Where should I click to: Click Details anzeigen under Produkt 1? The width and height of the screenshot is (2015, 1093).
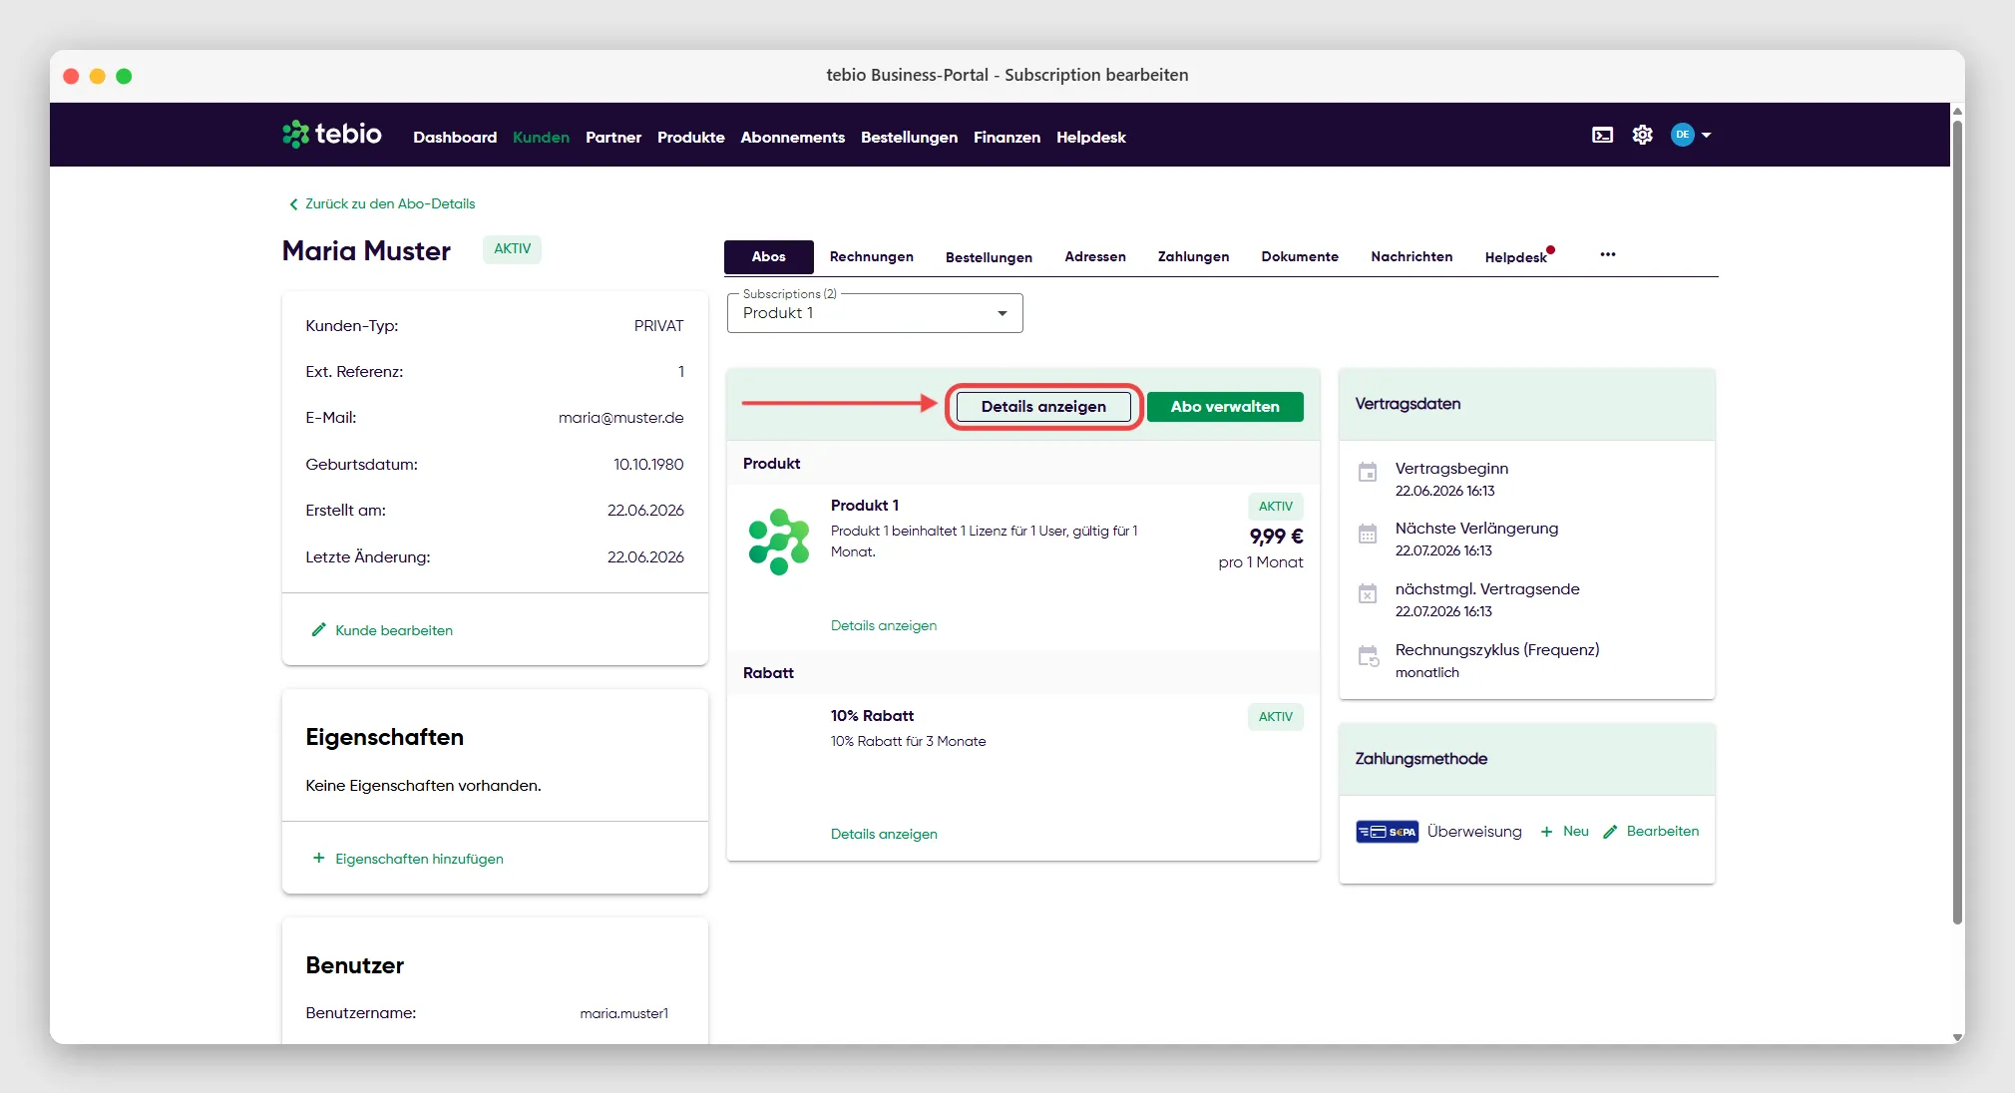884,626
